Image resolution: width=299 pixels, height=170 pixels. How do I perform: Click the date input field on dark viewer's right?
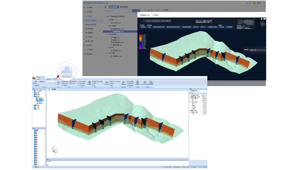[x=257, y=49]
